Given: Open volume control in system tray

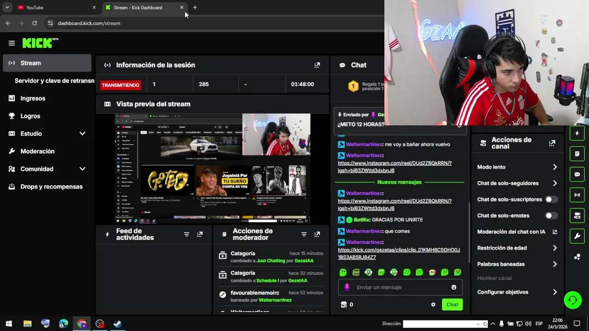Looking at the screenshot, I should point(528,324).
